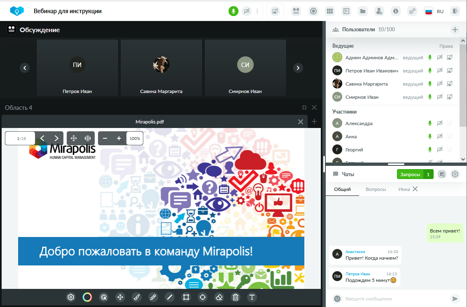Screen dimensions: 467x307
Task: Mute Петров Иван Иванович's microphone in the user list
Action: (x=430, y=70)
